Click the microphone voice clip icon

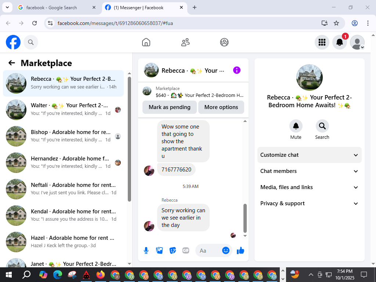point(146,250)
